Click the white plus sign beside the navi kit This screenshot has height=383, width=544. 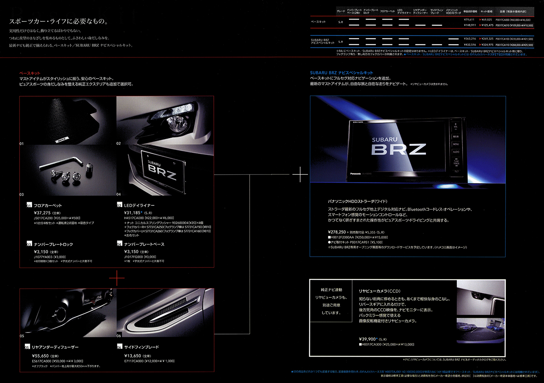(x=300, y=174)
